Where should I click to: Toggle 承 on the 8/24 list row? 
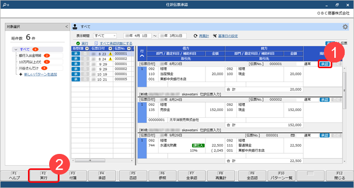76,59
